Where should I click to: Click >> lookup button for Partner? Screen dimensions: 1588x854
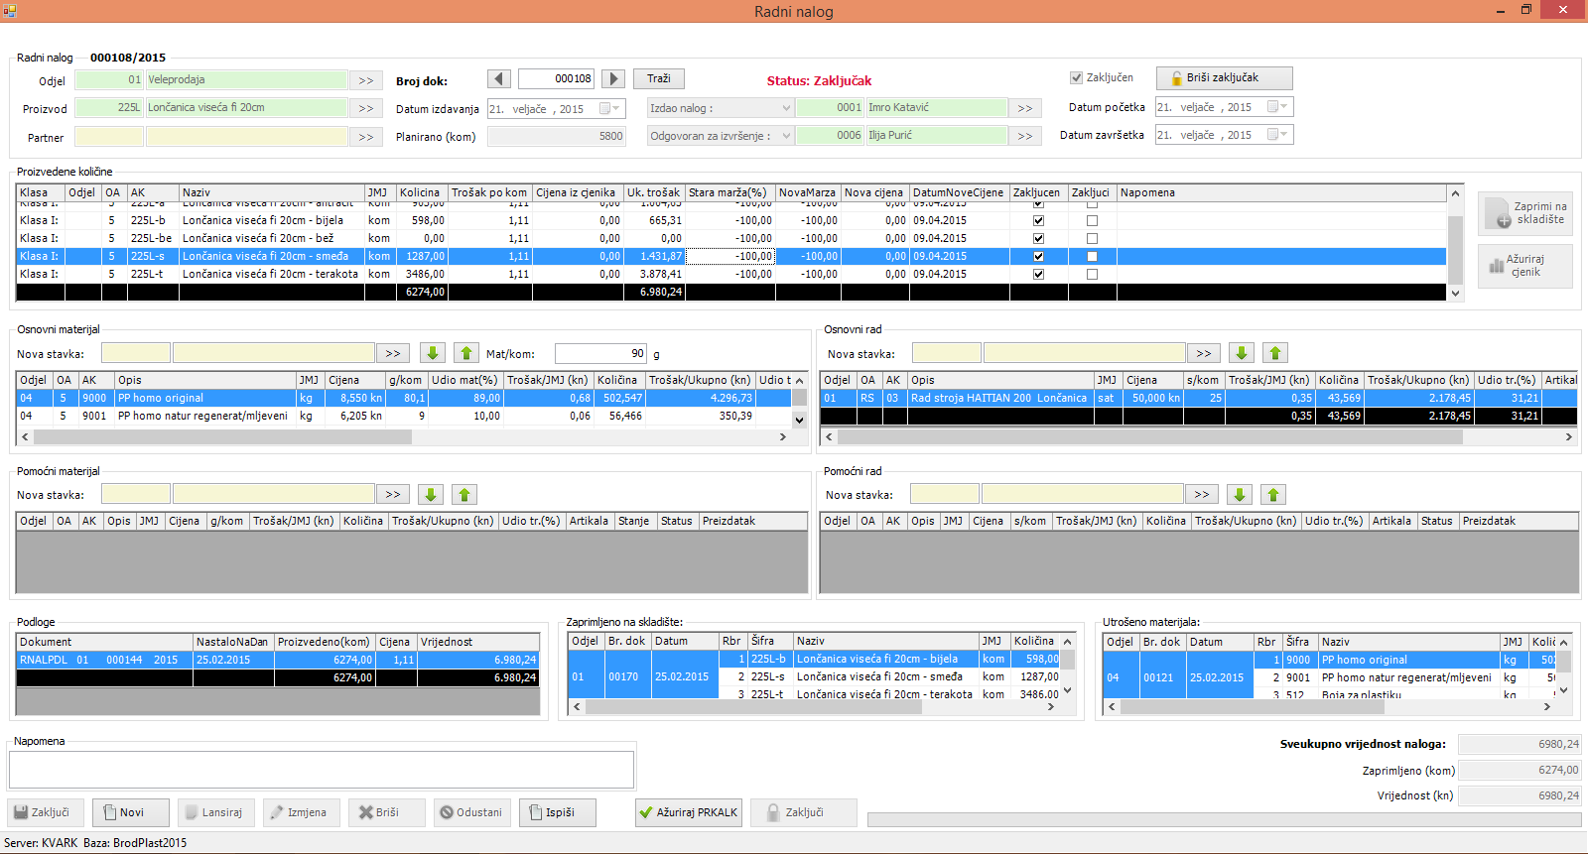(366, 137)
